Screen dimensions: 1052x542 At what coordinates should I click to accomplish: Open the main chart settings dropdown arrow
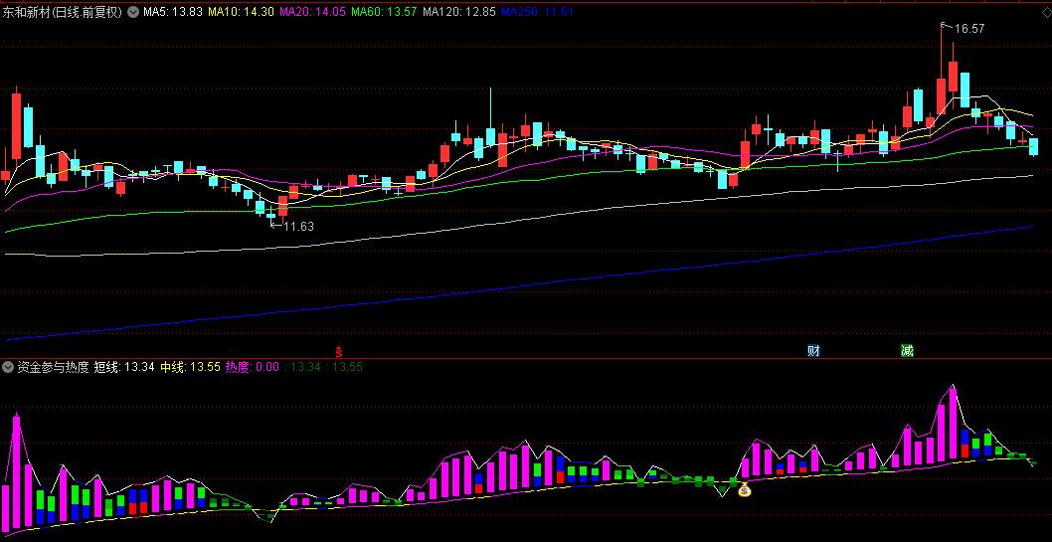click(132, 11)
